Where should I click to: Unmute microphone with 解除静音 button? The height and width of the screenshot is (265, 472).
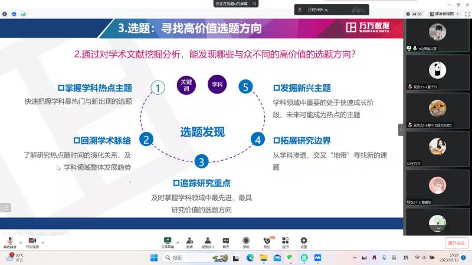coord(9,241)
